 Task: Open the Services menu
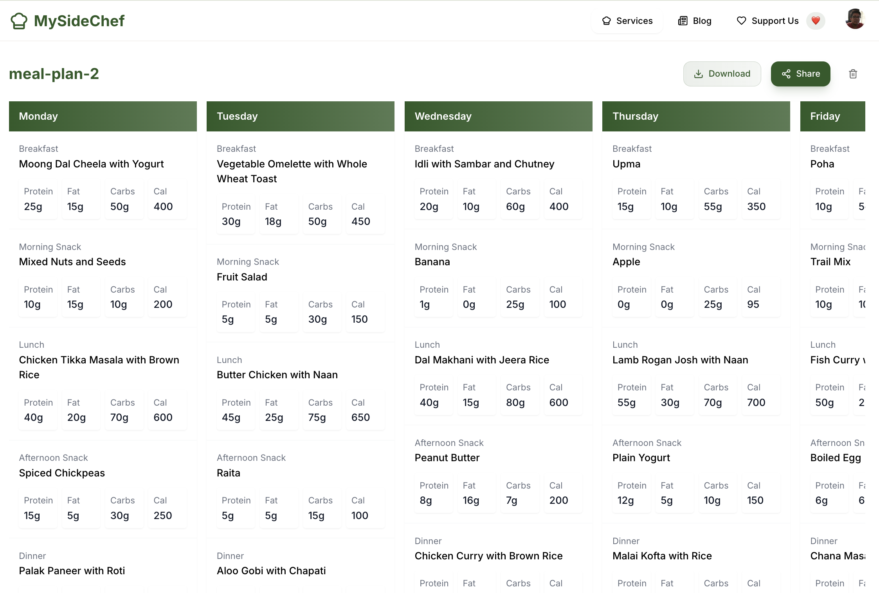(627, 21)
